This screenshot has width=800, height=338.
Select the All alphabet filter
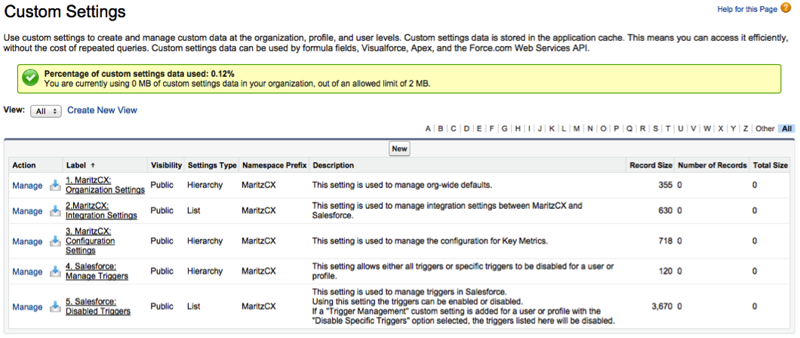point(786,128)
